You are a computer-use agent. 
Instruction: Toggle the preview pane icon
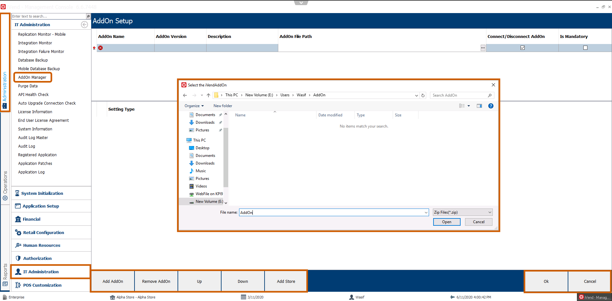pos(479,106)
